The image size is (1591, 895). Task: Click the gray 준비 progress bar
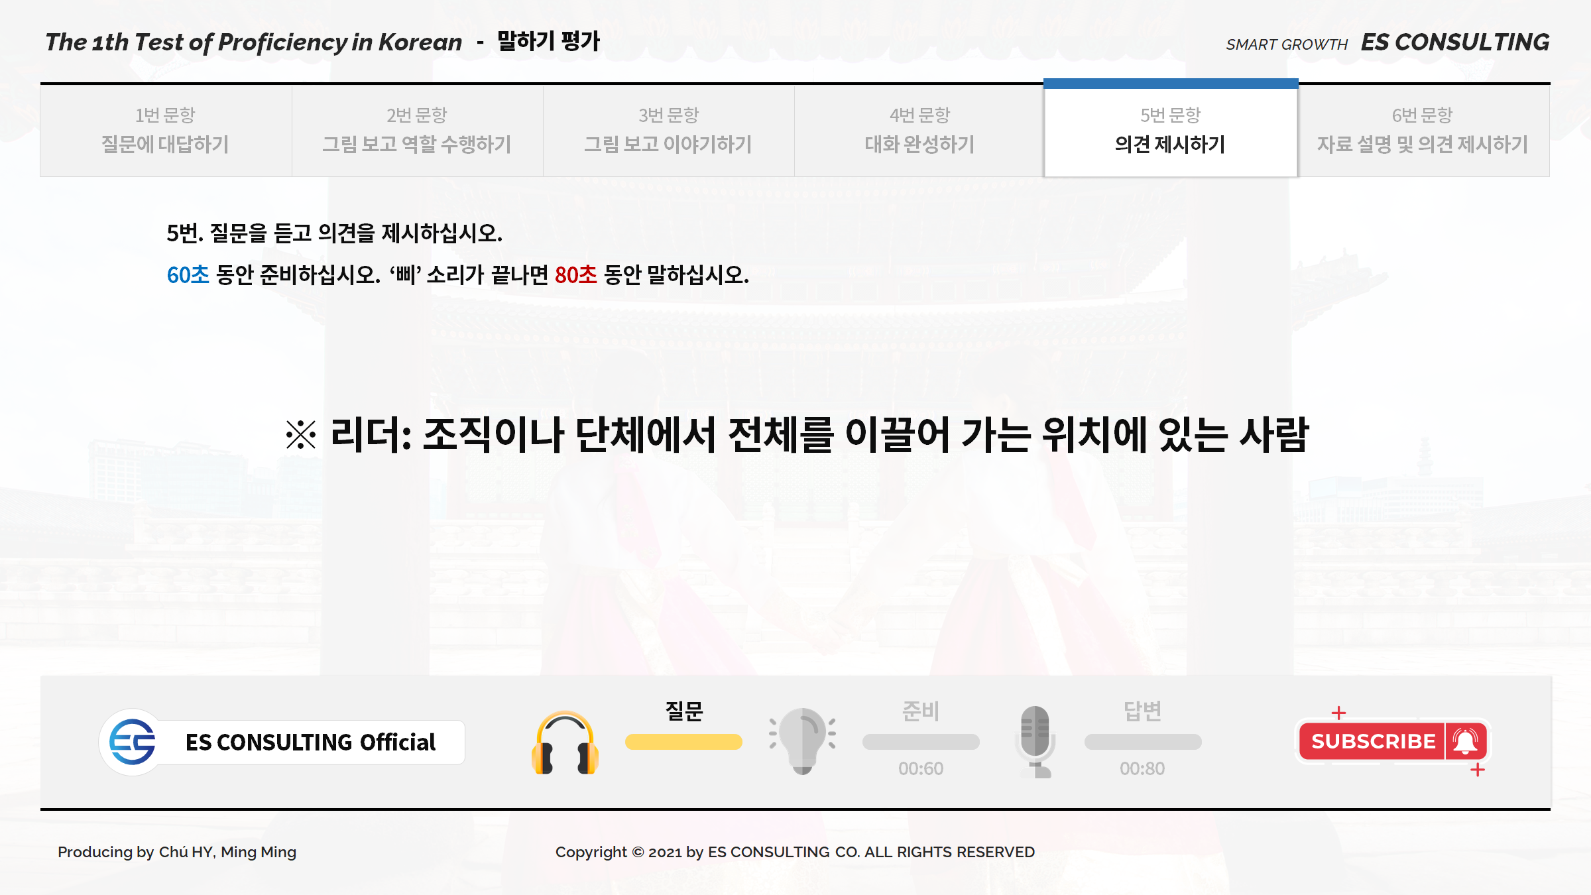pos(921,742)
